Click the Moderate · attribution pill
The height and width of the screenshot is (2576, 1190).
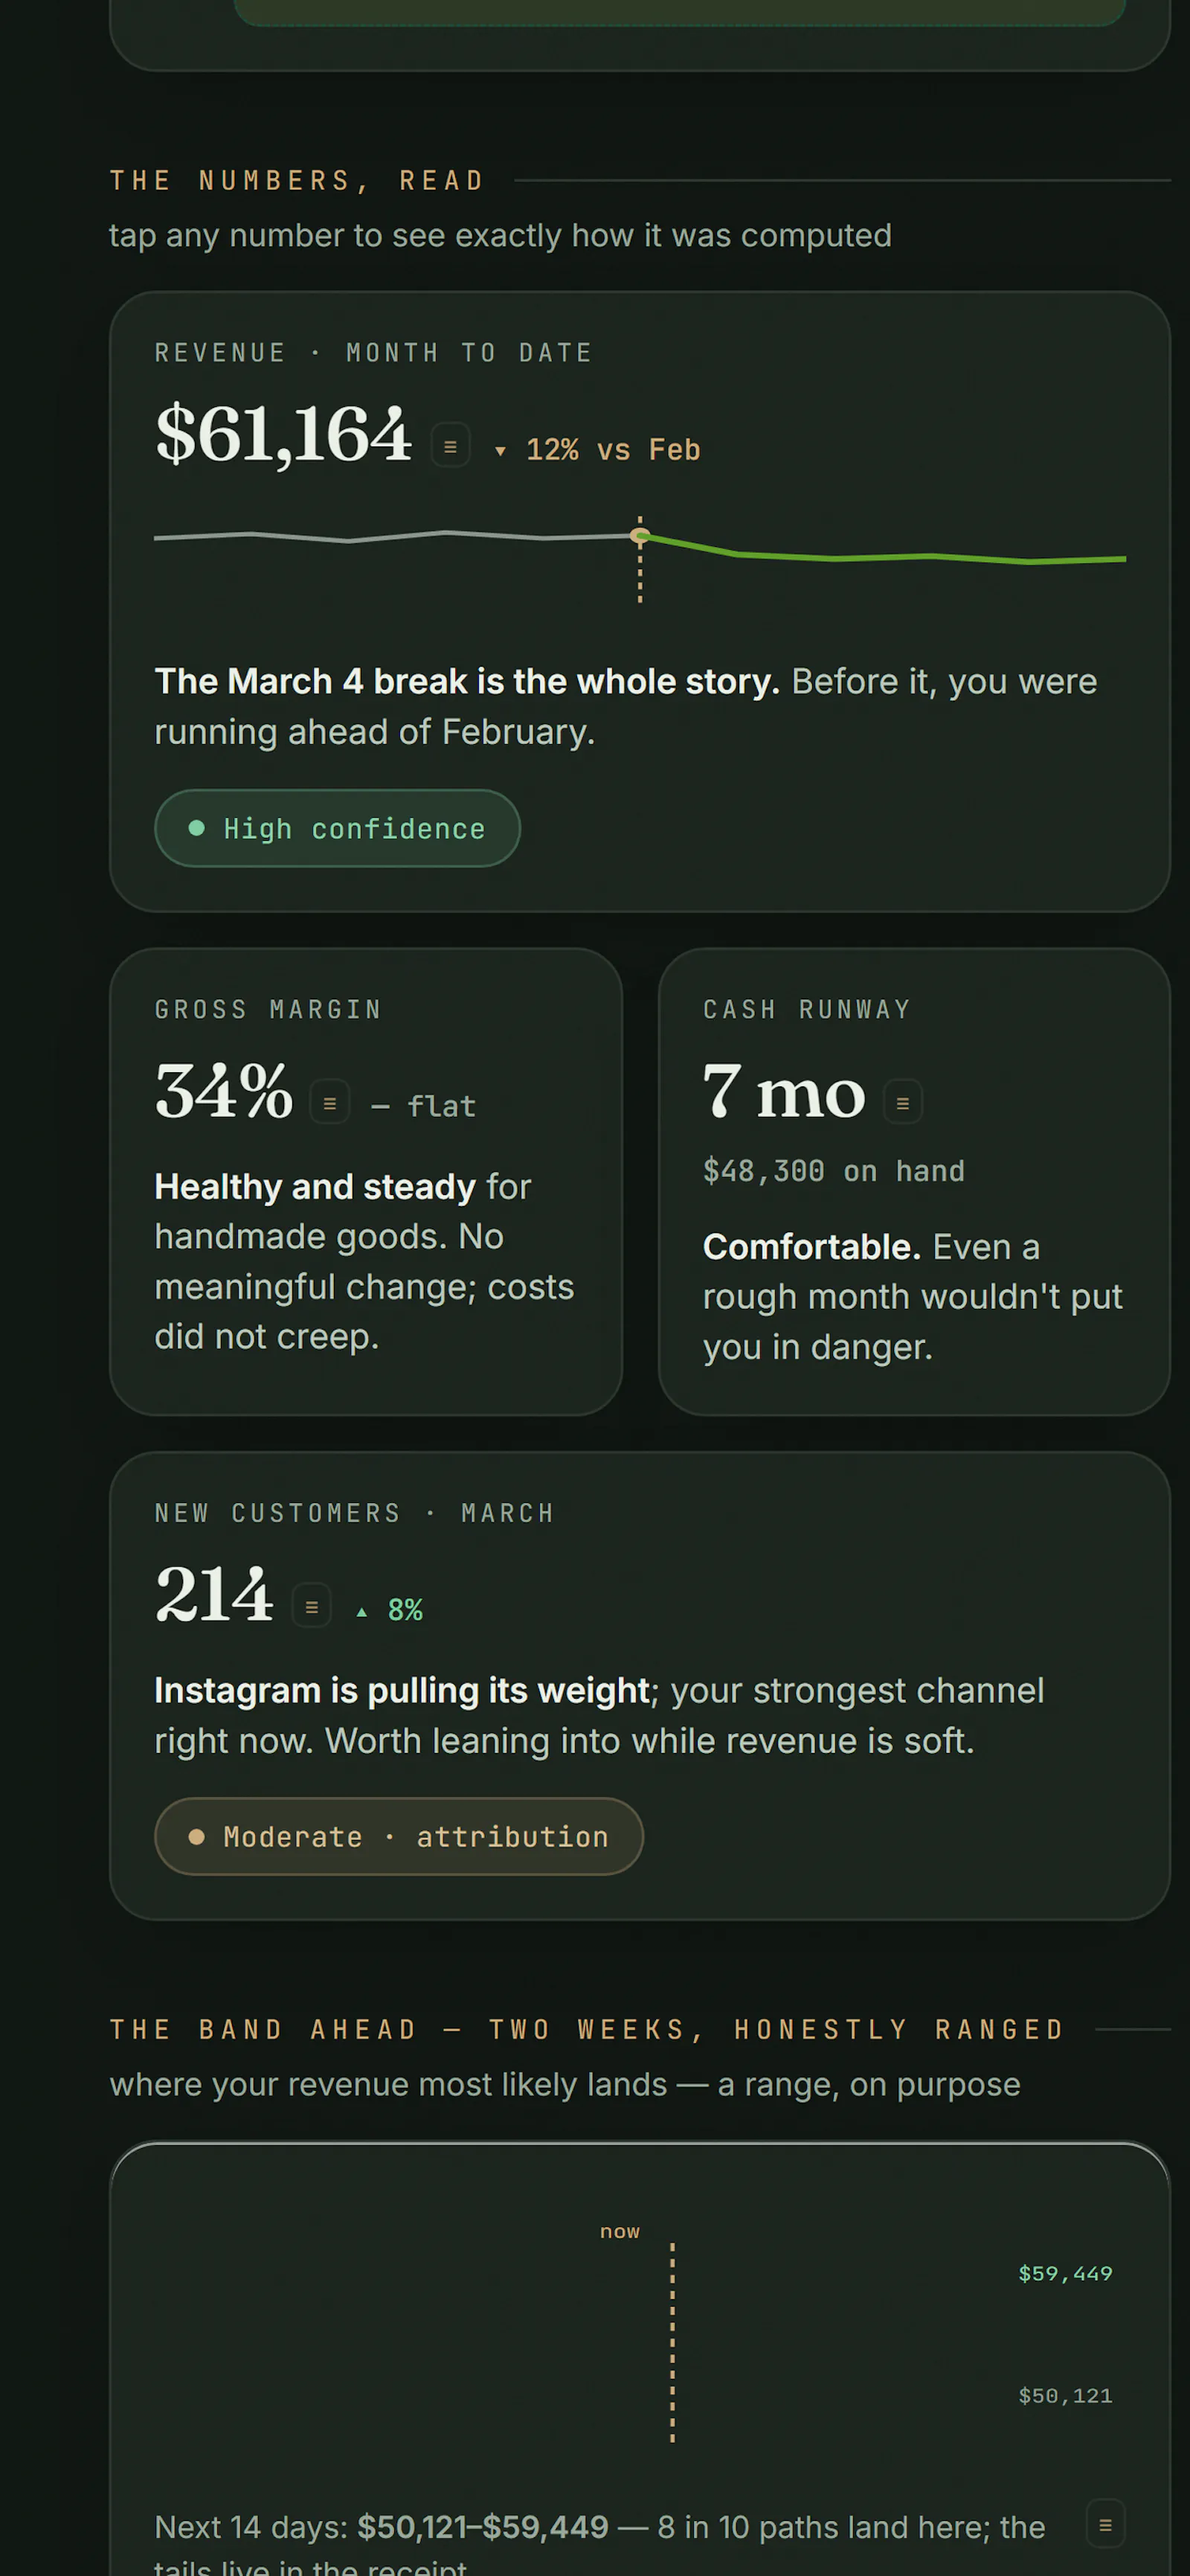point(399,1836)
